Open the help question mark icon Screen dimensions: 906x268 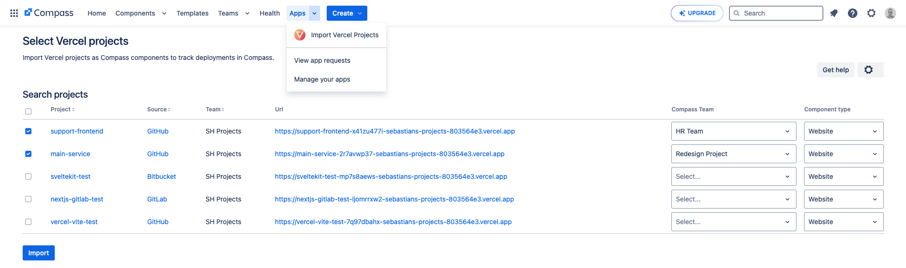point(853,13)
